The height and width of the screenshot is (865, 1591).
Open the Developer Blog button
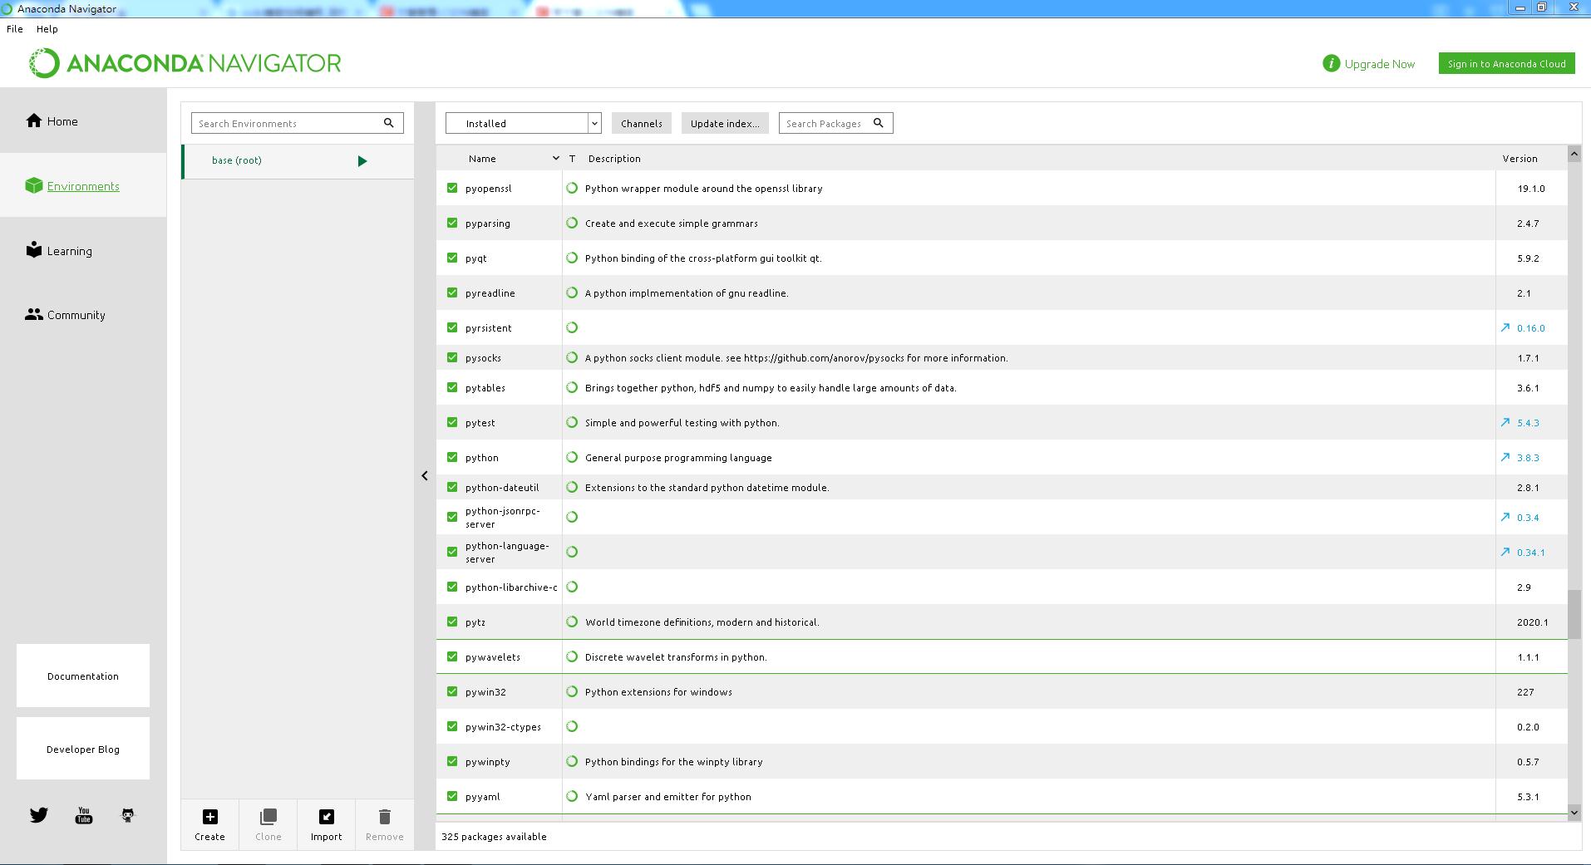click(x=83, y=749)
